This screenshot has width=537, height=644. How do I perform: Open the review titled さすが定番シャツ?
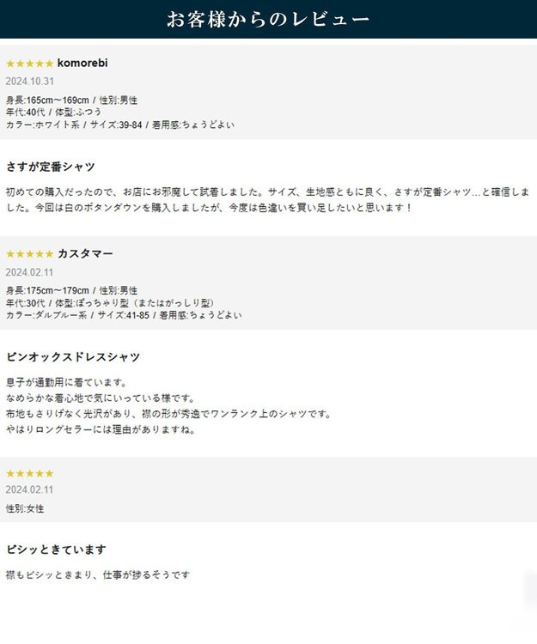tap(50, 167)
